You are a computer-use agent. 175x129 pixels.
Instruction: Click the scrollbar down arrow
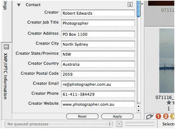[138, 111]
